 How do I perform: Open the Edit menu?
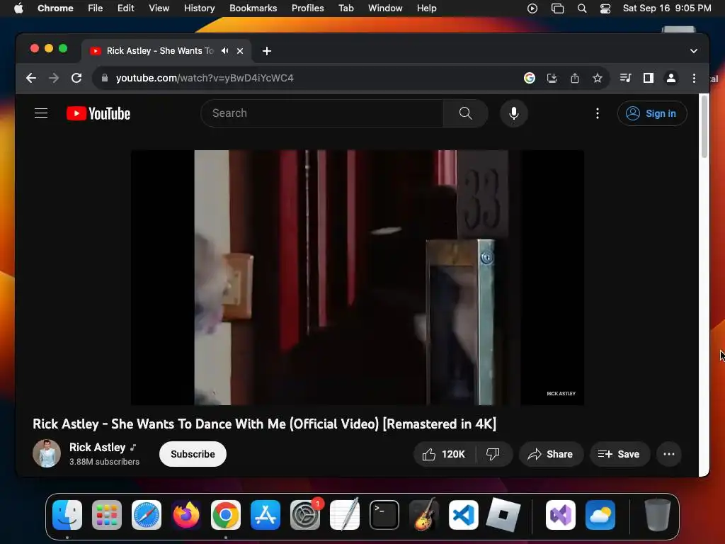pyautogui.click(x=126, y=8)
